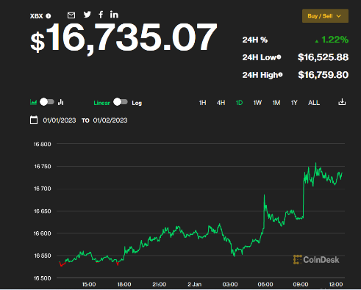The height and width of the screenshot is (290, 361).
Task: Click the 2 Jan x-axis label
Action: 195,284
